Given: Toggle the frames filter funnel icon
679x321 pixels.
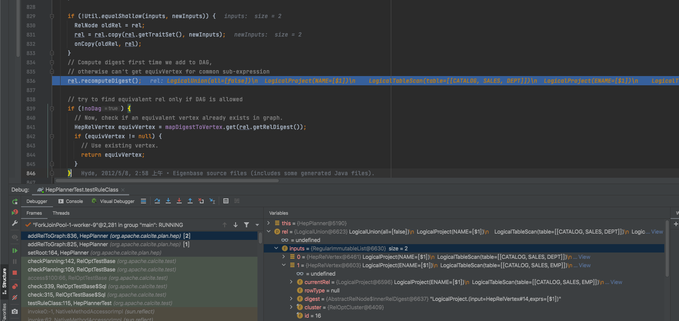Looking at the screenshot, I should (247, 225).
